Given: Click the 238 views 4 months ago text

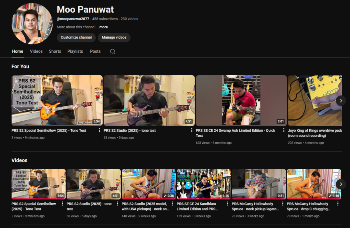Looking at the screenshot, I should pos(306,143).
